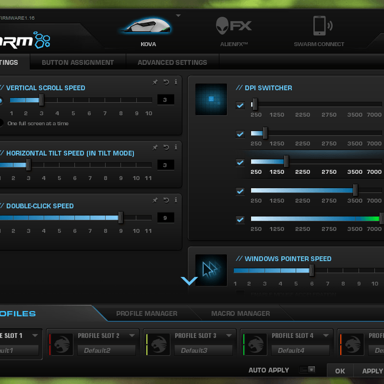Image resolution: width=384 pixels, height=384 pixels.
Task: Toggle the Auto Apply switch
Action: point(307,369)
